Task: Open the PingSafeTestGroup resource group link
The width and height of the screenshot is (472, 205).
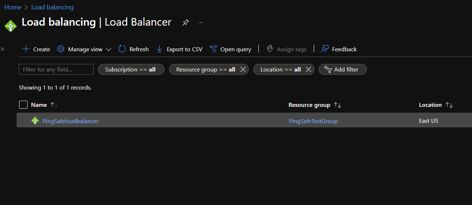Action: click(x=313, y=121)
